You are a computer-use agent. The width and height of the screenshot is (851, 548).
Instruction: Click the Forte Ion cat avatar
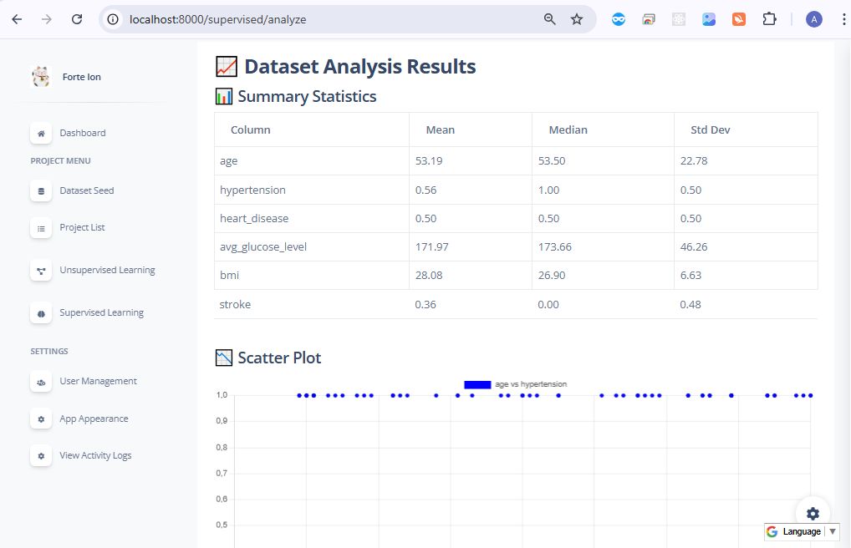41,77
